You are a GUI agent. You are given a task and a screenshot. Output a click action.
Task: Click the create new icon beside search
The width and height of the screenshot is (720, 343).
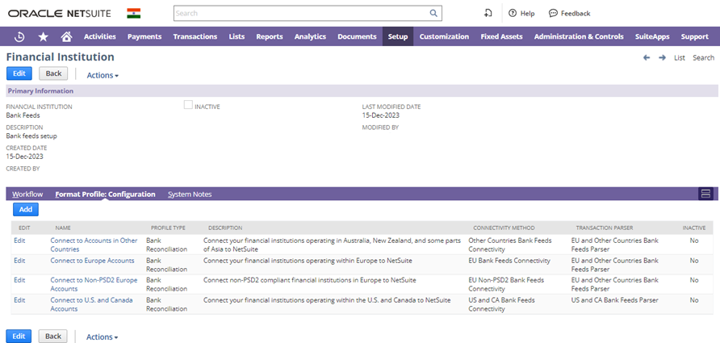pos(488,13)
